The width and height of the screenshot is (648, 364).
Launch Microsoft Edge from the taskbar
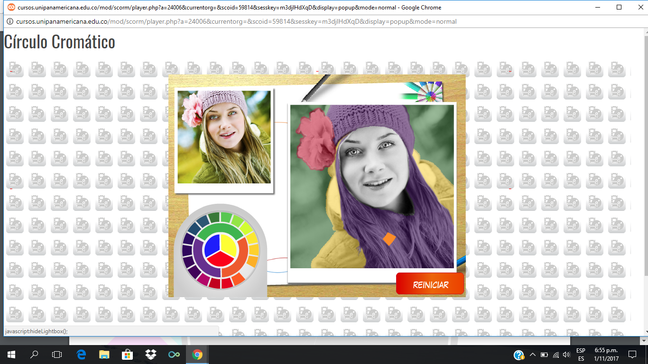(81, 355)
